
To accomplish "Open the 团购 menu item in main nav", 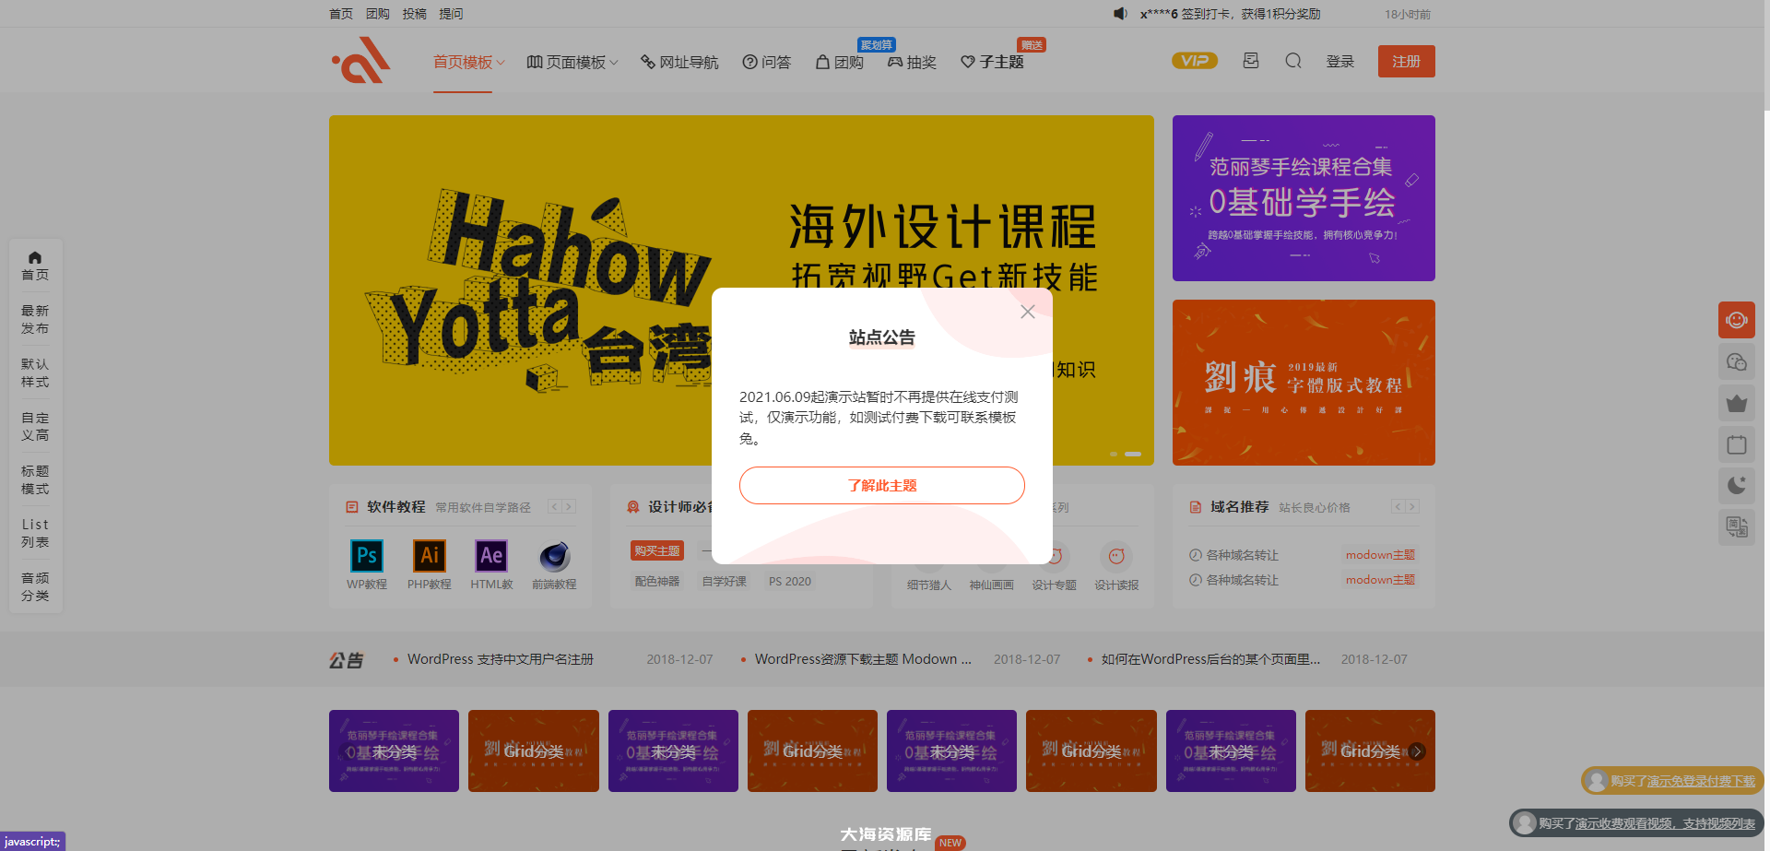I will pos(840,62).
